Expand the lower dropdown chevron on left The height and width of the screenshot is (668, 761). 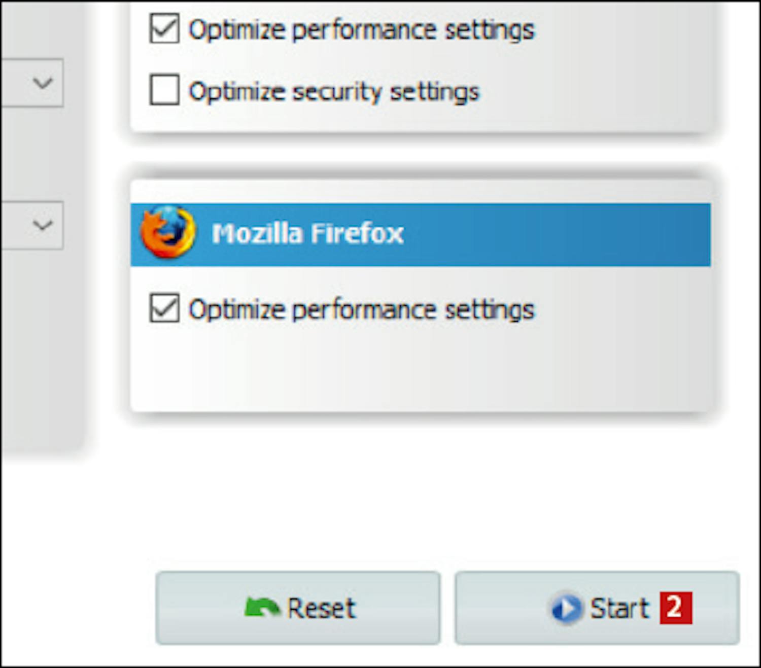pyautogui.click(x=43, y=225)
